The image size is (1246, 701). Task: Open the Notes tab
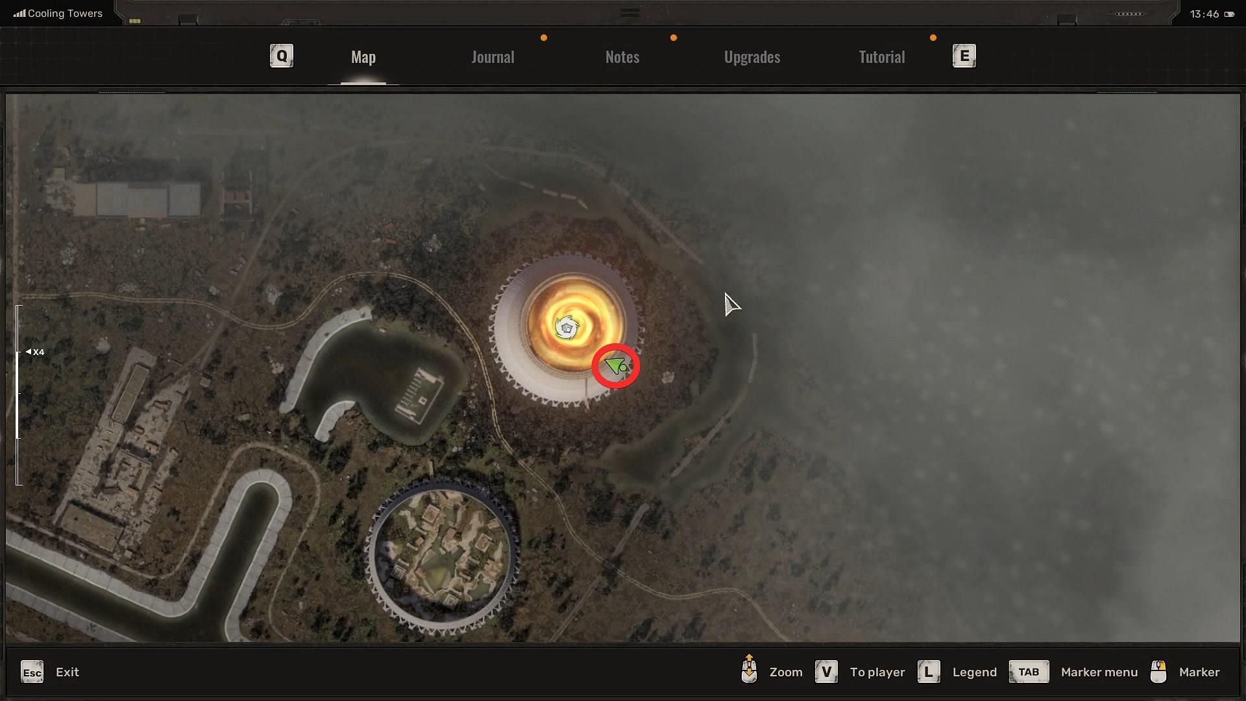pos(622,57)
